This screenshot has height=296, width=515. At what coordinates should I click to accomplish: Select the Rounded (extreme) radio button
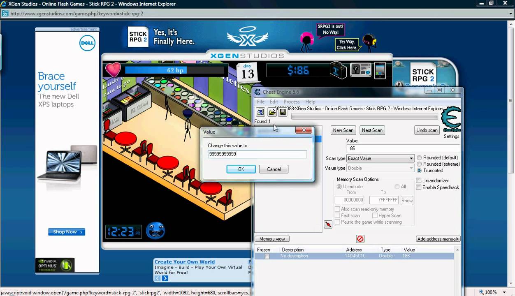click(419, 164)
